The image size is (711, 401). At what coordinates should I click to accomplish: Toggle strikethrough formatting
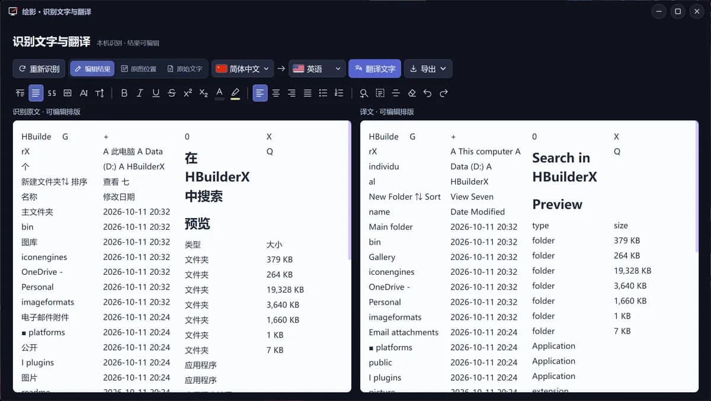[172, 93]
